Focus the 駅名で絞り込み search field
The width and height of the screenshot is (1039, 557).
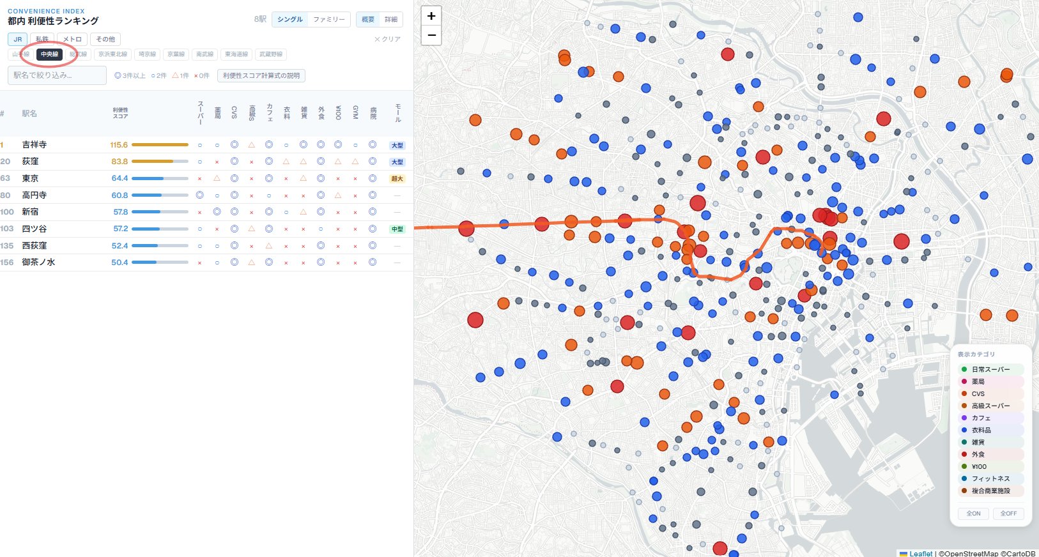(58, 75)
